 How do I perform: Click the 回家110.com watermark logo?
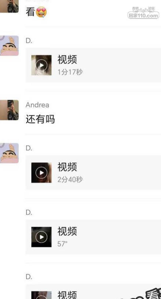click(x=143, y=13)
